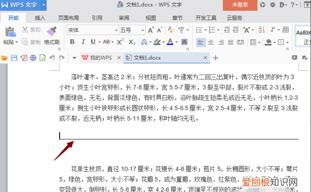Distribute text alignment icon

click(240, 42)
